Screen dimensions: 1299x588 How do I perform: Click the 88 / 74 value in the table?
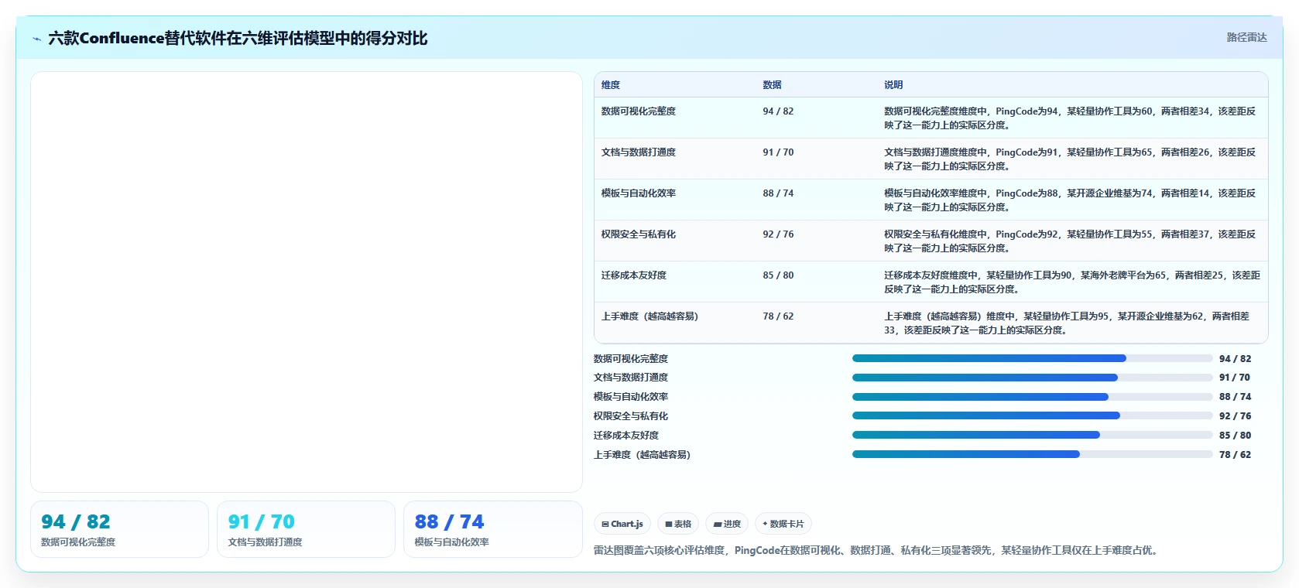[778, 193]
